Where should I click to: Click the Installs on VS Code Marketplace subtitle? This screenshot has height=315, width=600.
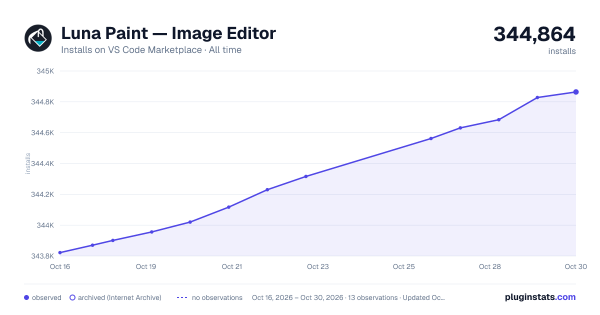point(151,50)
